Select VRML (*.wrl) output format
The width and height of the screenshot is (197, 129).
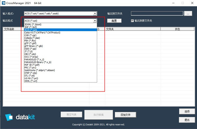point(60,81)
